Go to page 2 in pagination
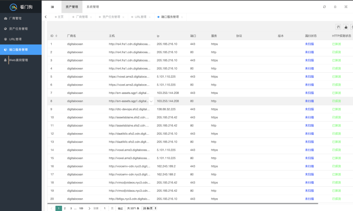Viewport: 353px width, 211px height. (65, 208)
